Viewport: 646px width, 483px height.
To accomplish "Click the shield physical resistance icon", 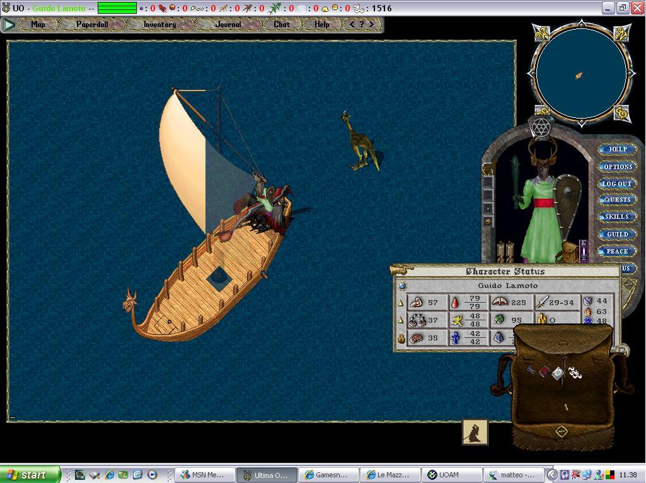I will 588,301.
